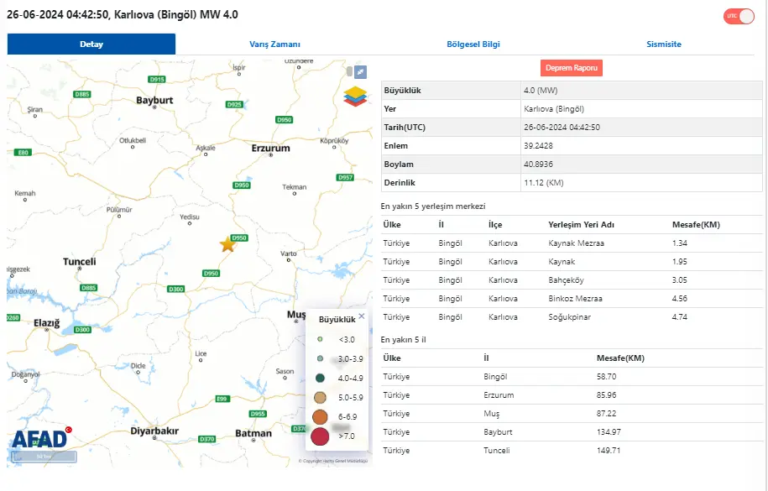Click the Varto town label on the map
This screenshot has height=491, width=768.
click(289, 253)
